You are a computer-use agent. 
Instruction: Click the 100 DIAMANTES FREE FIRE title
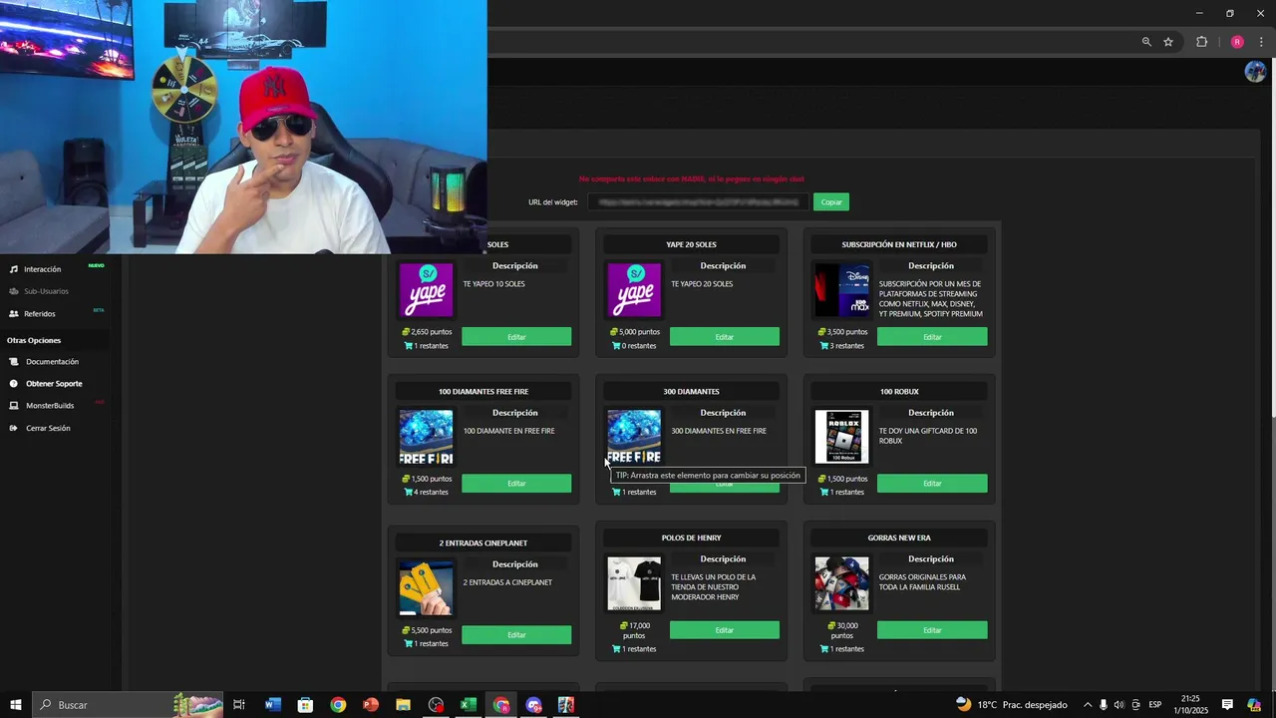click(x=483, y=392)
